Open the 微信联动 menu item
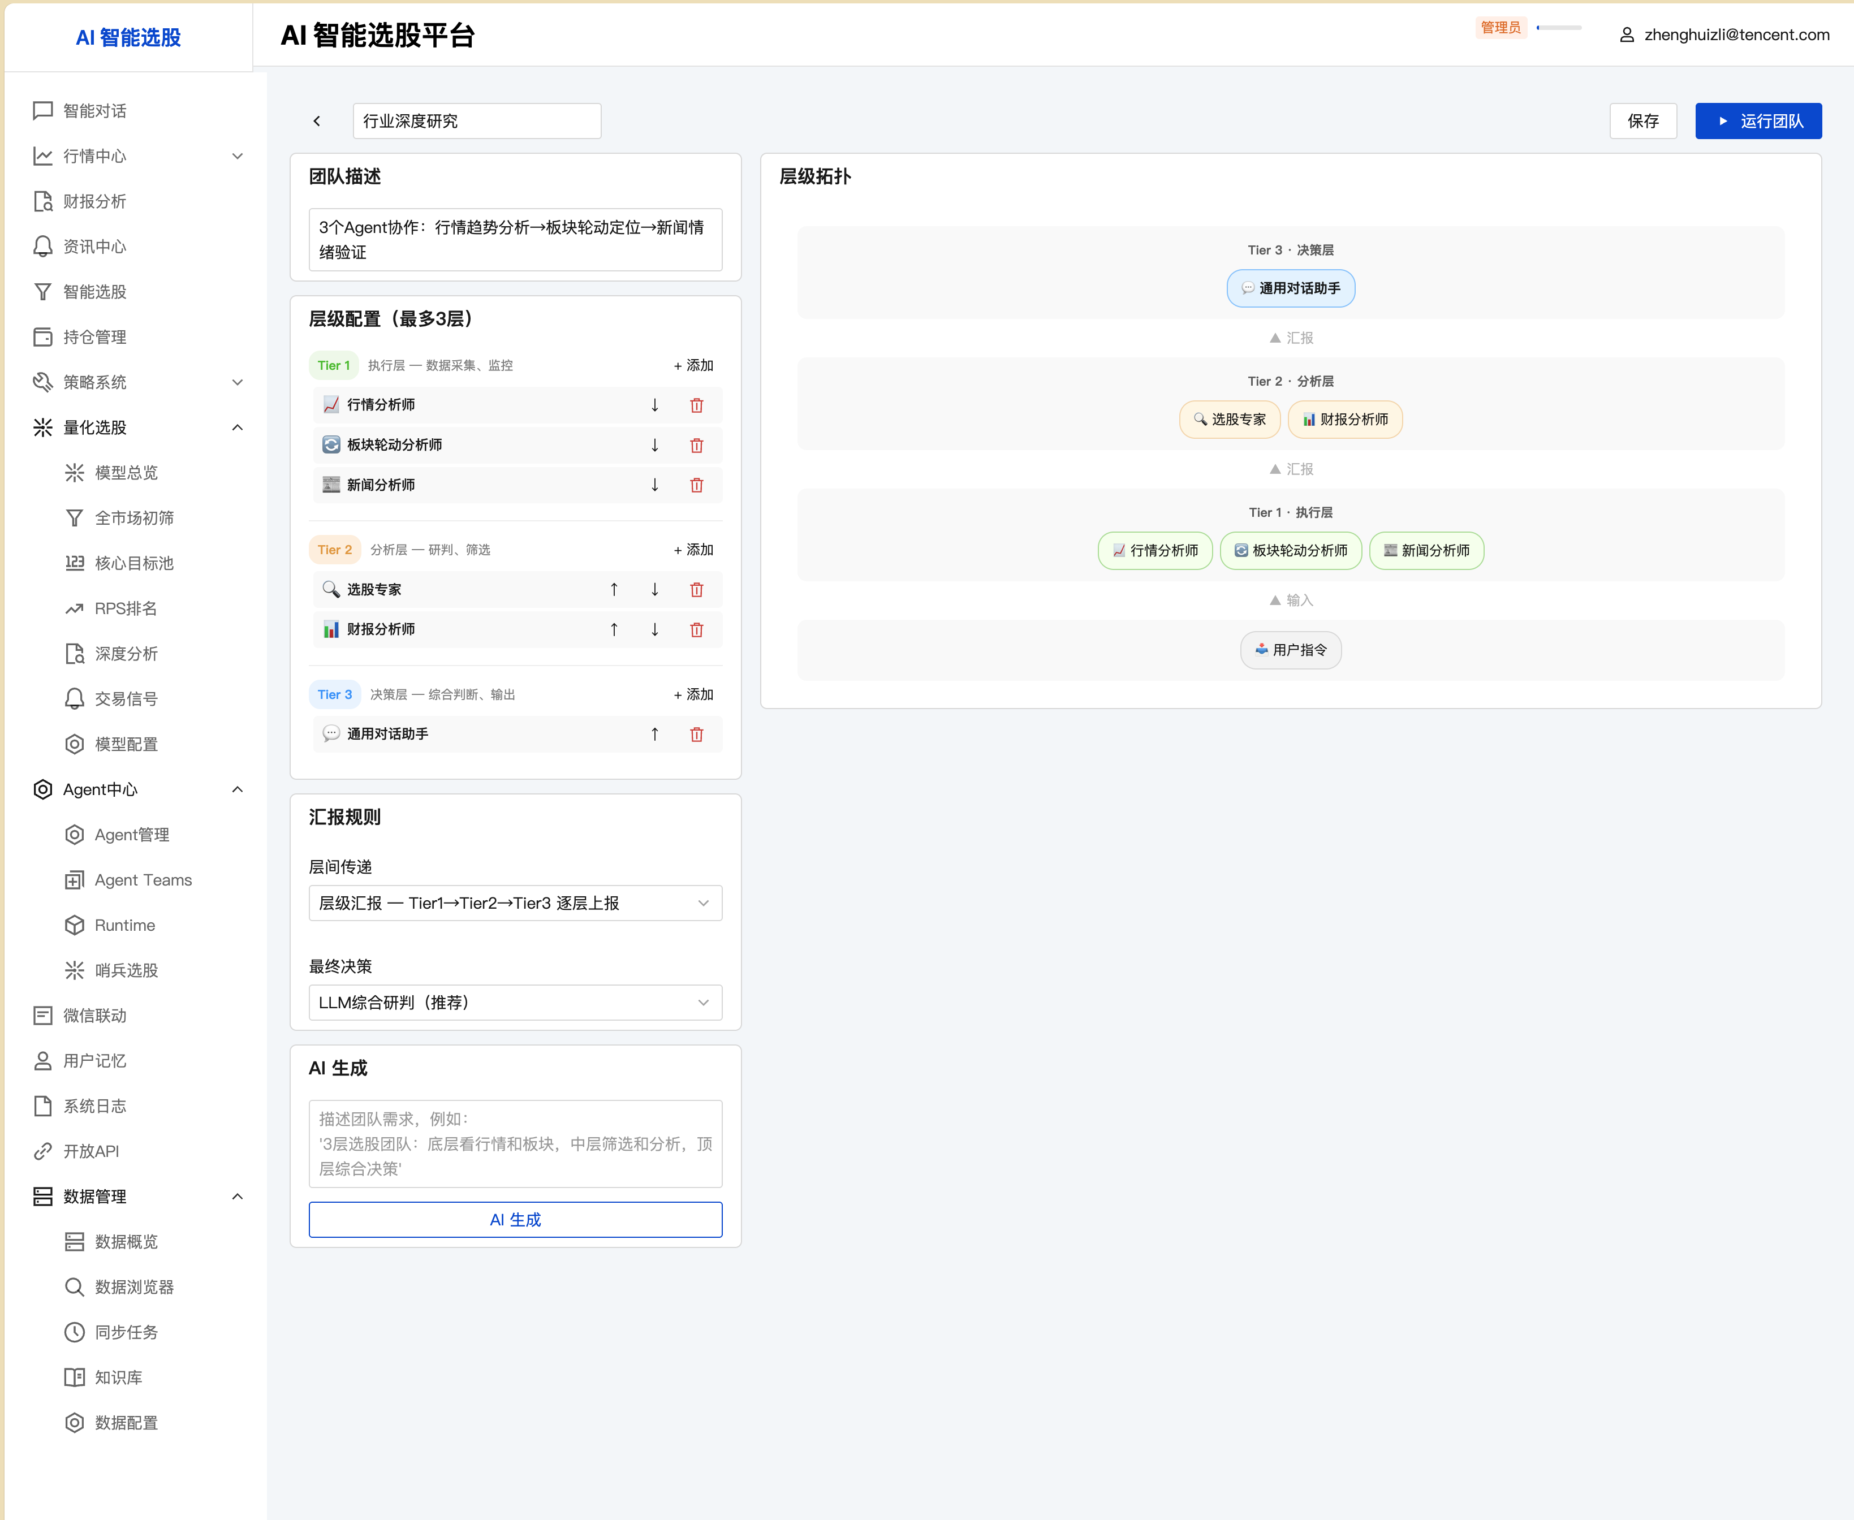This screenshot has width=1854, height=1520. pyautogui.click(x=136, y=1016)
